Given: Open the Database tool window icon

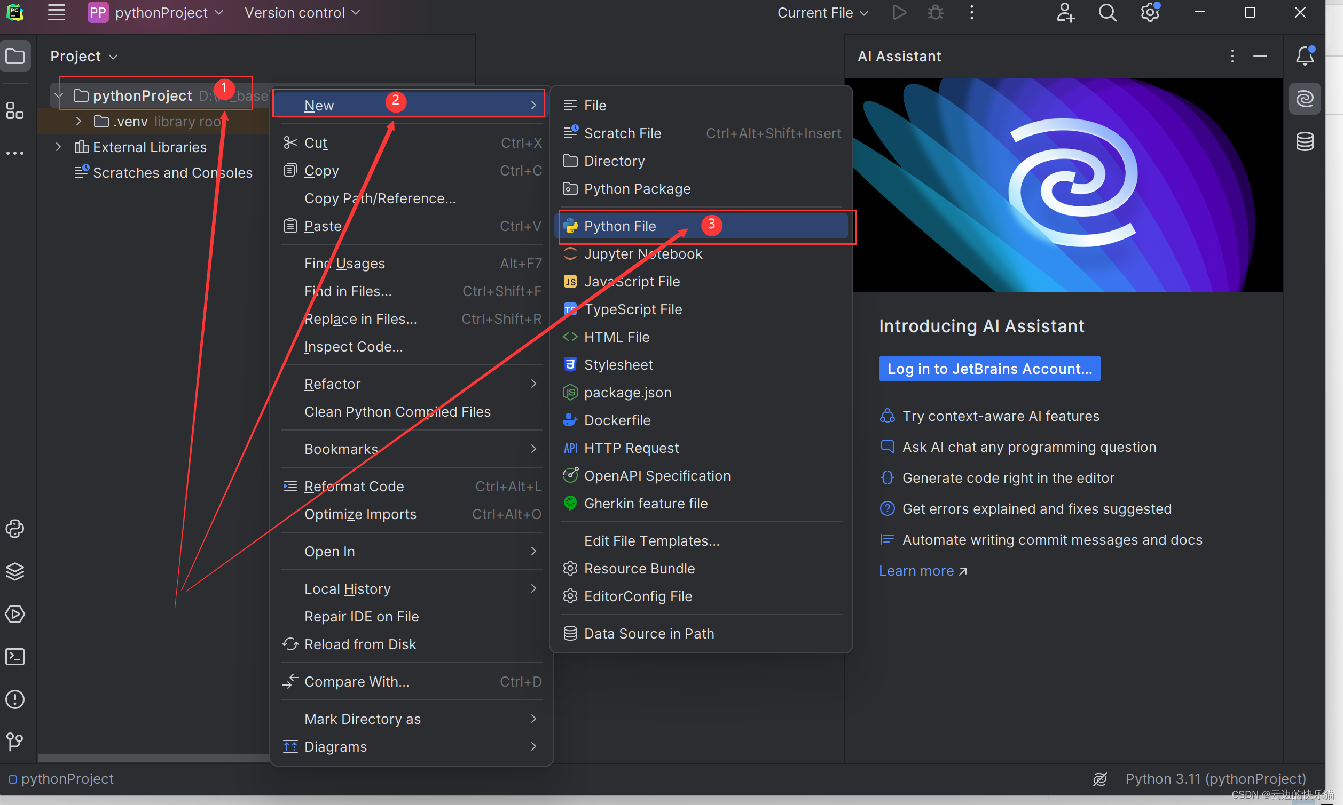Looking at the screenshot, I should pos(1305,141).
